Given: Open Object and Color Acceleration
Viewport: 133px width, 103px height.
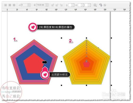Looking at the screenshot, I should coord(95,5).
